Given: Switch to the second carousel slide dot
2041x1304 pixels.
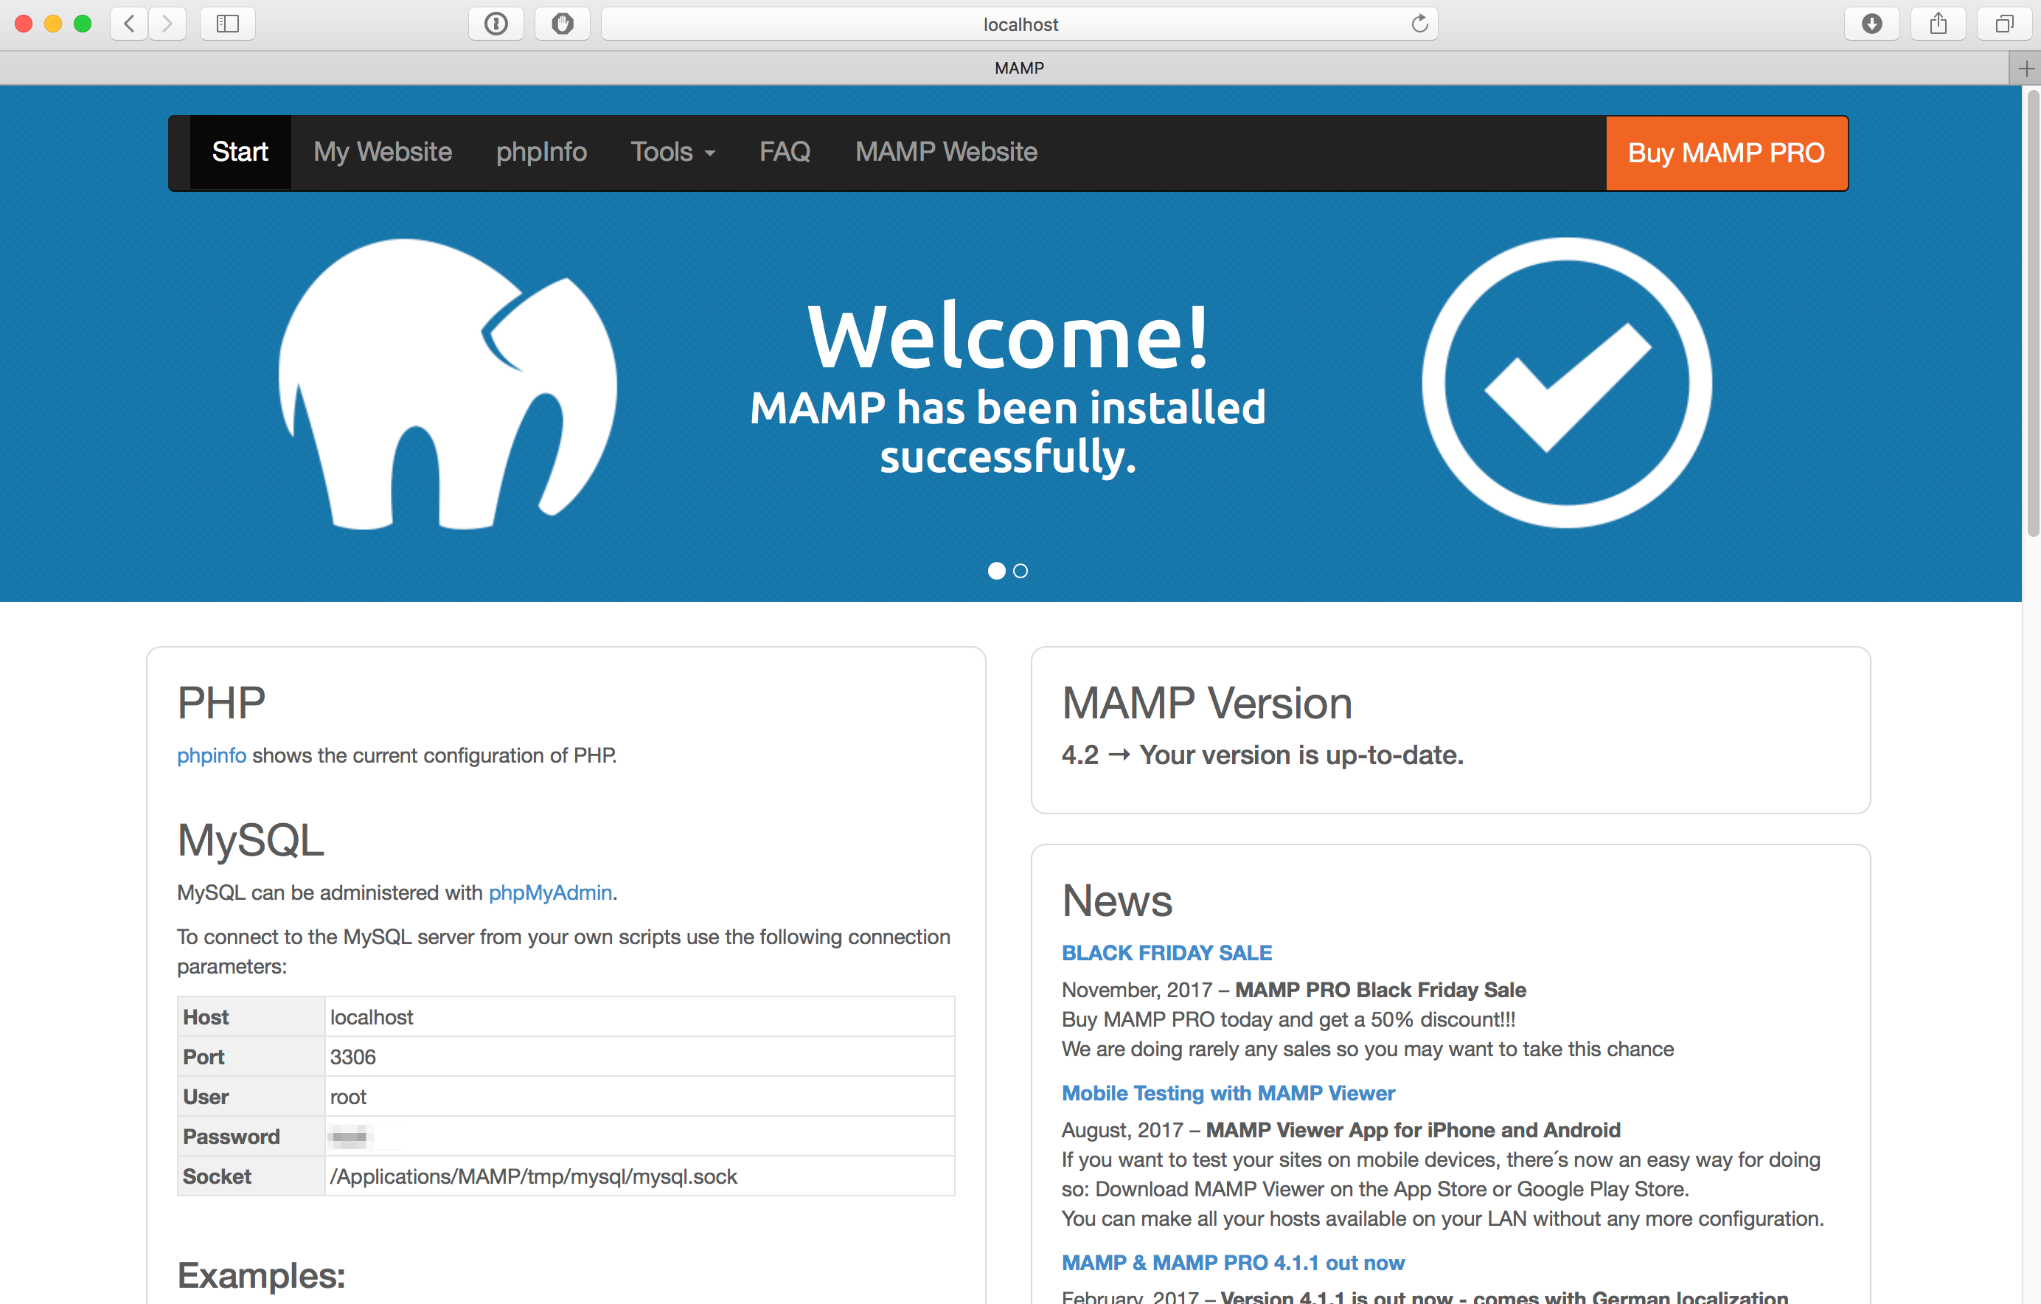Looking at the screenshot, I should pos(1020,571).
